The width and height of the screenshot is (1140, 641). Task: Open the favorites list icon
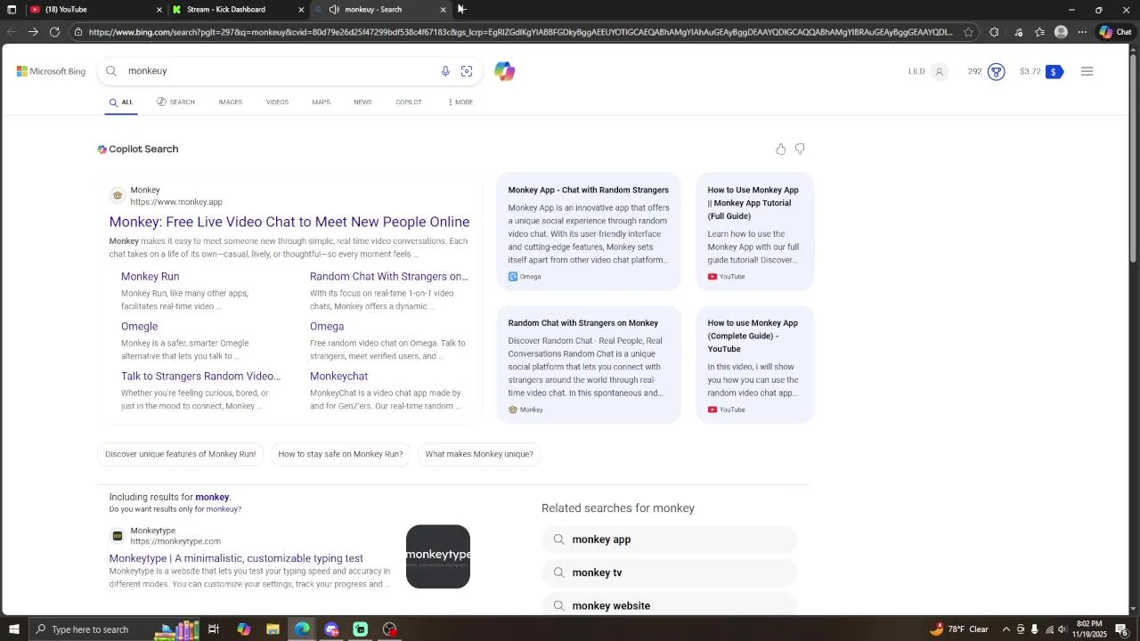click(1039, 32)
